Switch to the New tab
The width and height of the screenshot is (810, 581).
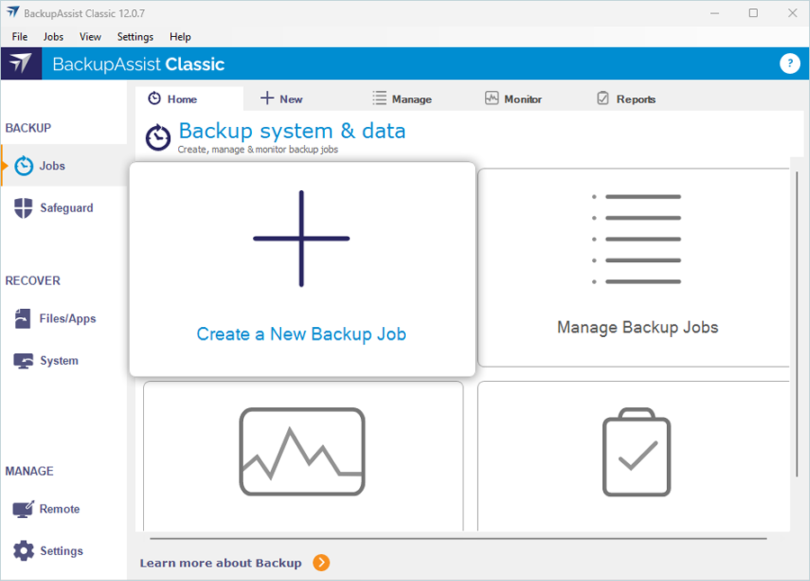282,99
